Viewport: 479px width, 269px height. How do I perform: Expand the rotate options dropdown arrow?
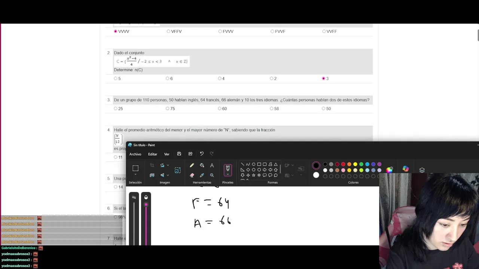[x=168, y=165]
